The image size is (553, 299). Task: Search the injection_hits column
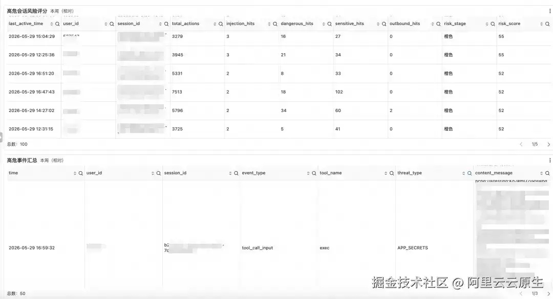click(x=275, y=24)
